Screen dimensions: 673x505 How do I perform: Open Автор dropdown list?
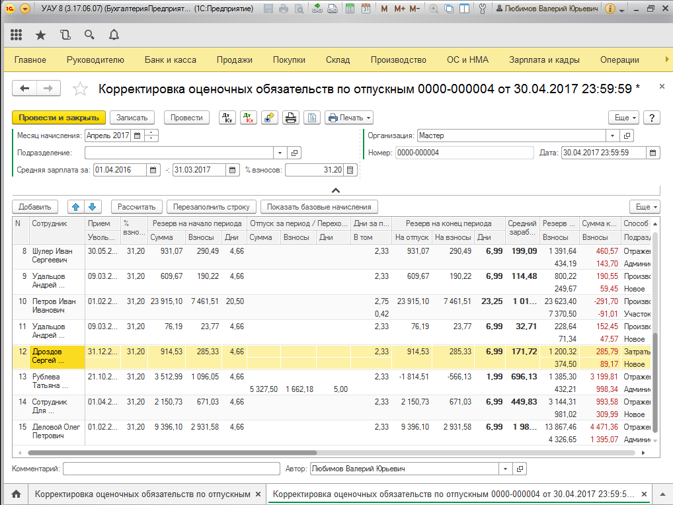pos(505,469)
